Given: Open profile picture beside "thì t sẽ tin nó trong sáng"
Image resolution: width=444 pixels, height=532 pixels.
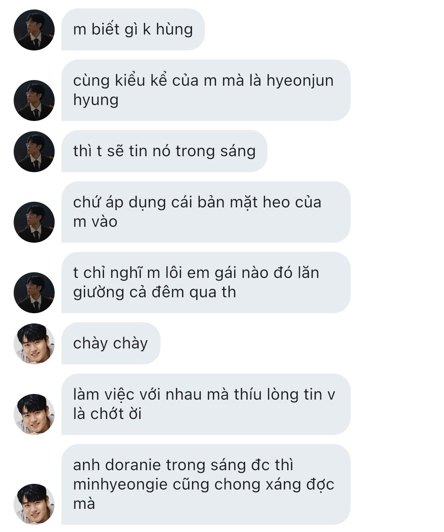Looking at the screenshot, I should 34,151.
